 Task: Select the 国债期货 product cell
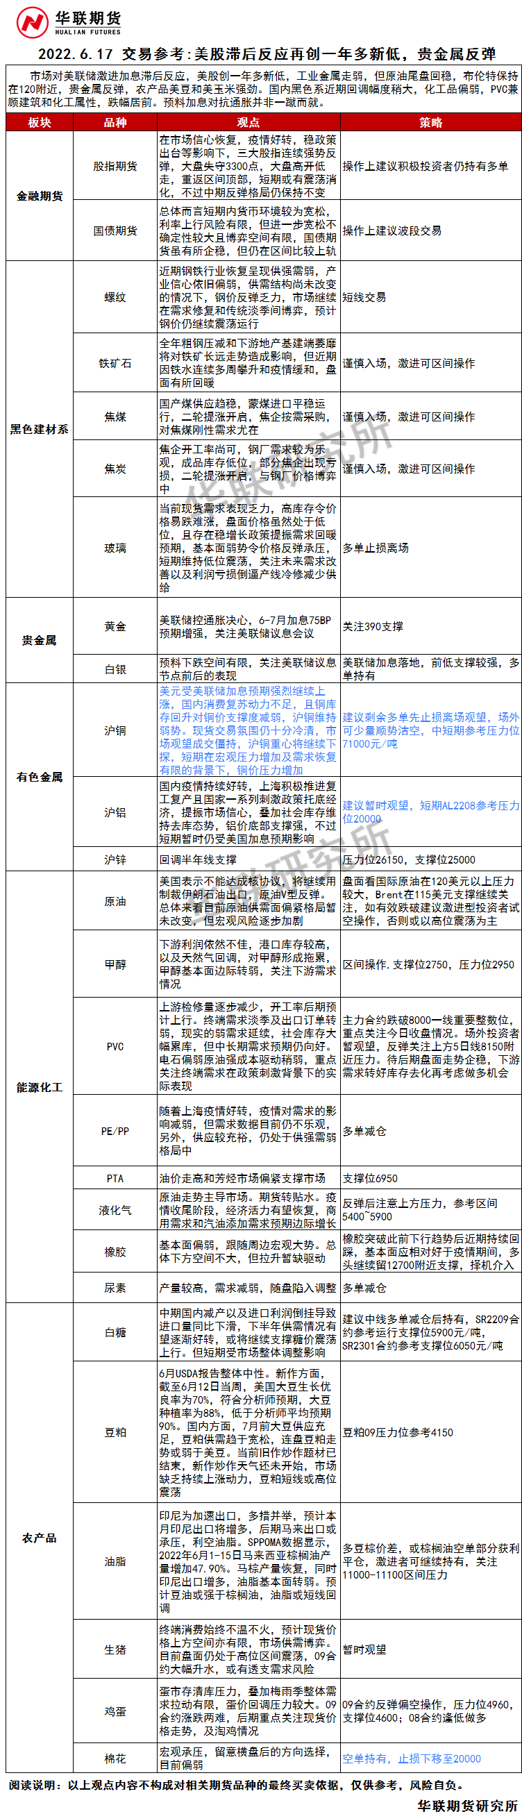click(x=115, y=230)
